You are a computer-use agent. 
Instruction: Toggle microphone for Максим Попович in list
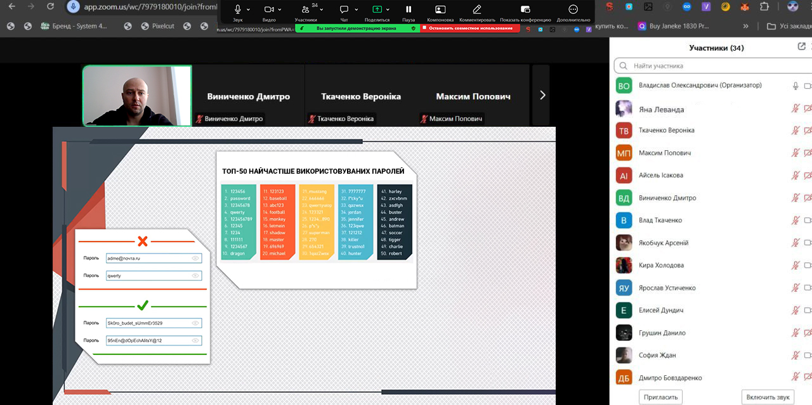pyautogui.click(x=796, y=153)
